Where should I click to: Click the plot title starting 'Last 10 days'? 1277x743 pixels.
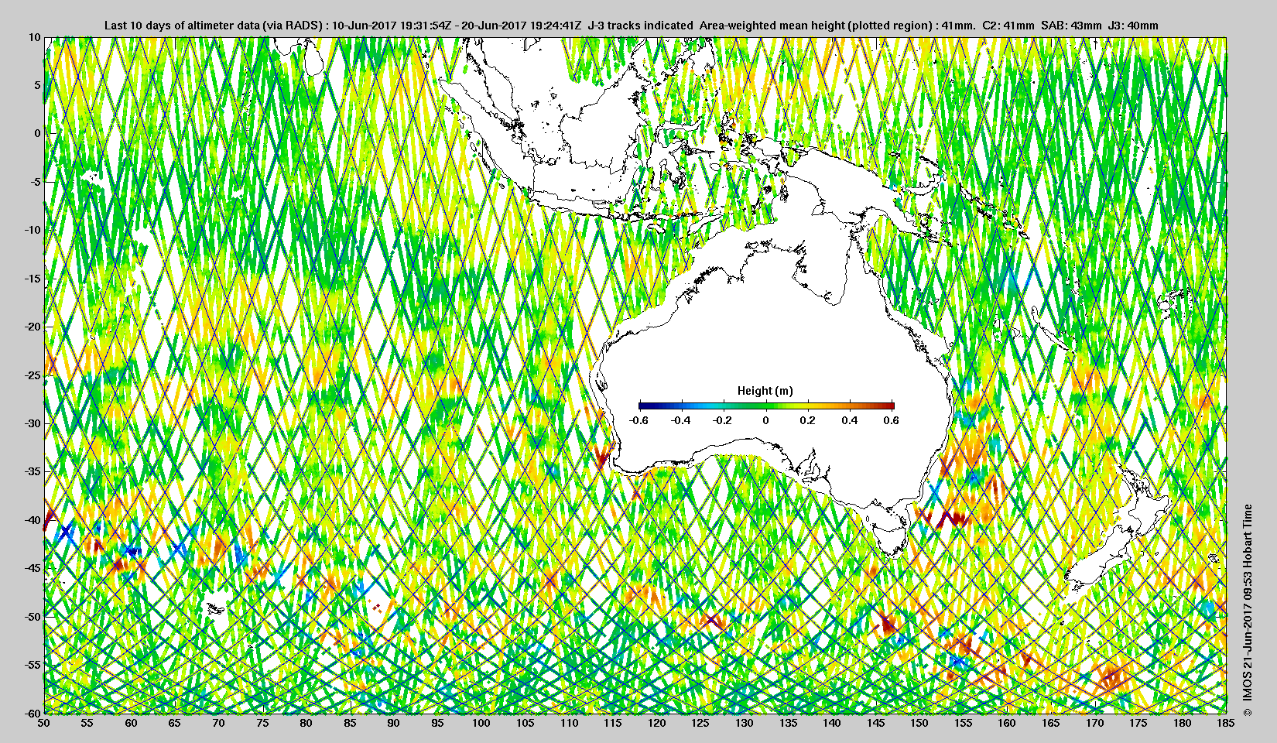[632, 26]
